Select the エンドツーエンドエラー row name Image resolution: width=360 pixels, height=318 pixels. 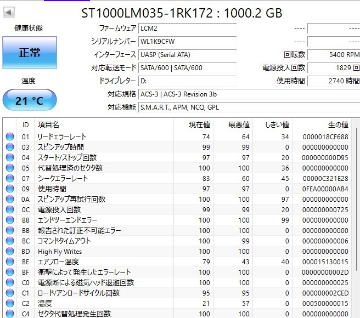click(x=67, y=220)
